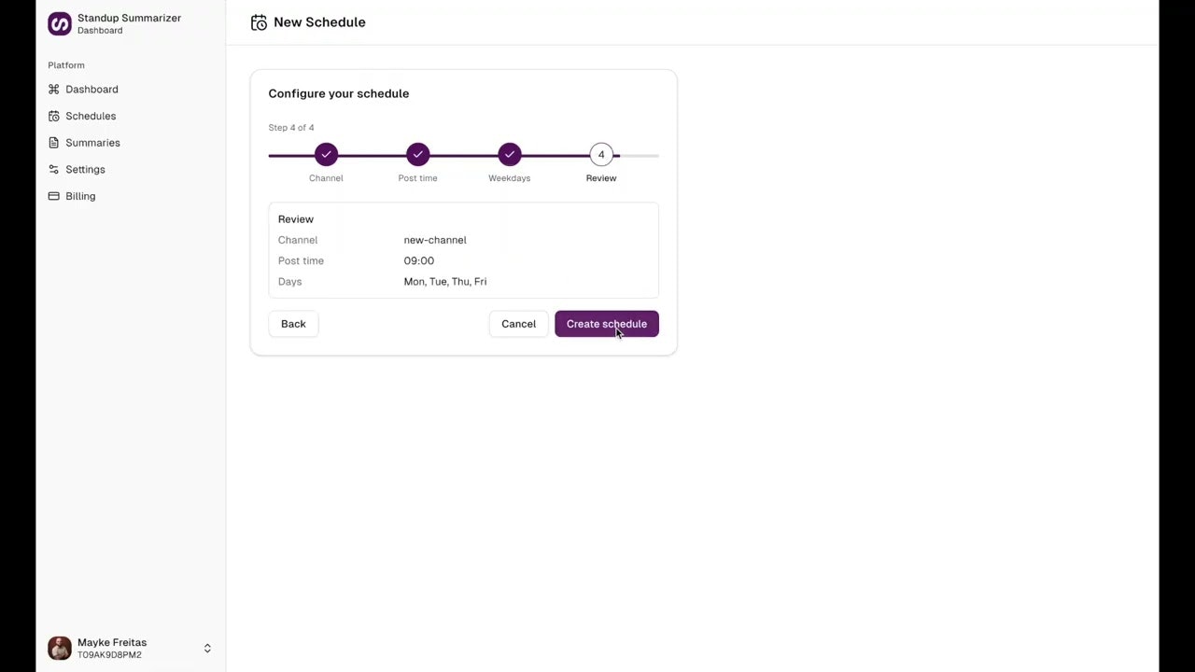Select the Billing credit card icon

(53, 196)
